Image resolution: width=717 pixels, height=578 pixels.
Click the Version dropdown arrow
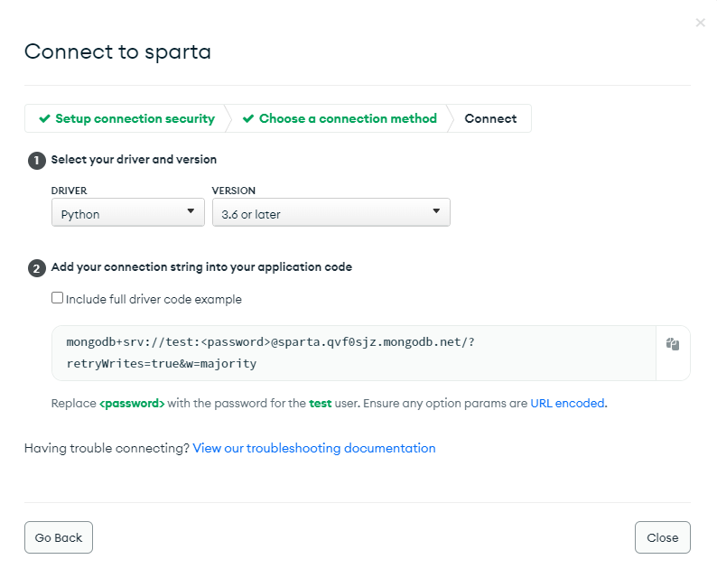436,211
